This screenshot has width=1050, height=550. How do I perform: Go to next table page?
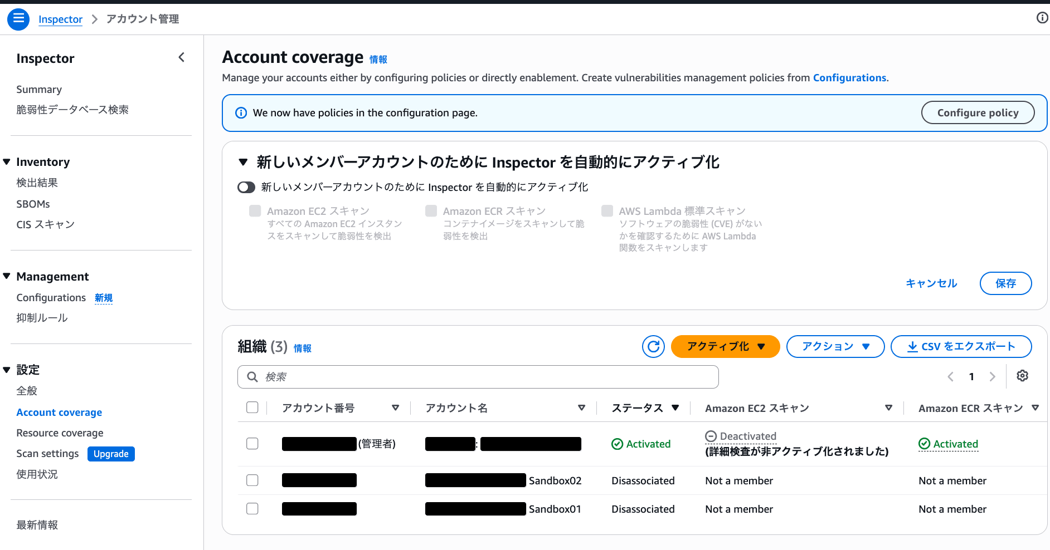tap(992, 377)
